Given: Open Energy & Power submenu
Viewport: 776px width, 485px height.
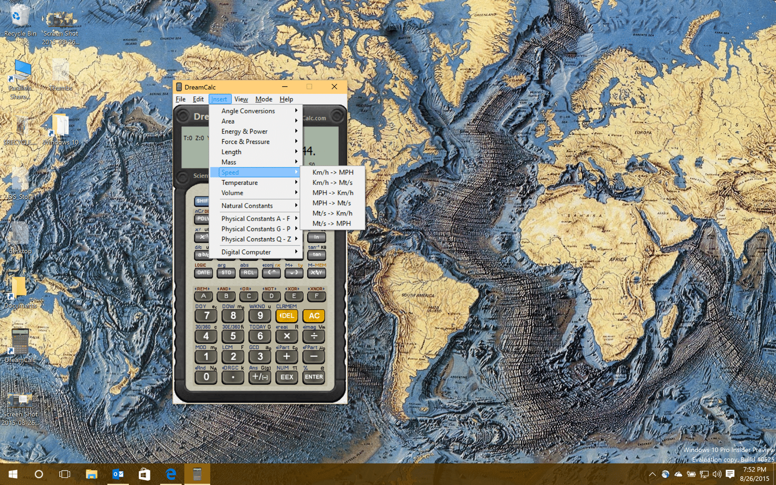Looking at the screenshot, I should tap(255, 131).
